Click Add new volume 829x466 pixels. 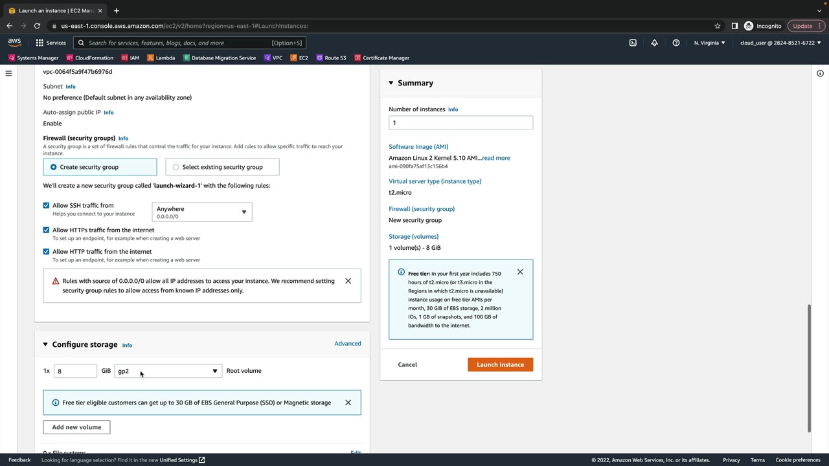coord(76,427)
